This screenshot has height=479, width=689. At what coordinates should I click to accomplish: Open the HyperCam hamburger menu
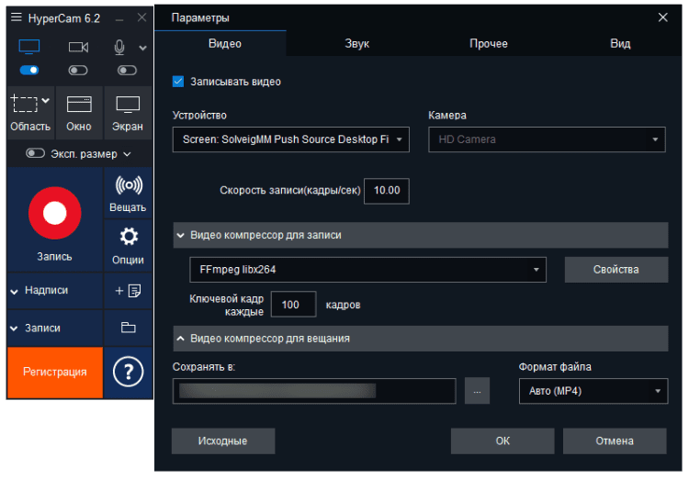17,17
